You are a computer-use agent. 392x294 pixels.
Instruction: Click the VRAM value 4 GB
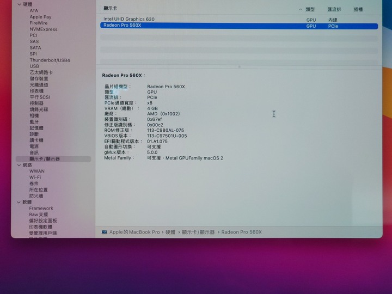point(152,108)
